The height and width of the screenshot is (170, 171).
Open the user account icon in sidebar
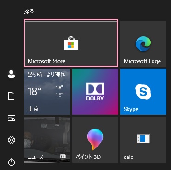click(12, 74)
